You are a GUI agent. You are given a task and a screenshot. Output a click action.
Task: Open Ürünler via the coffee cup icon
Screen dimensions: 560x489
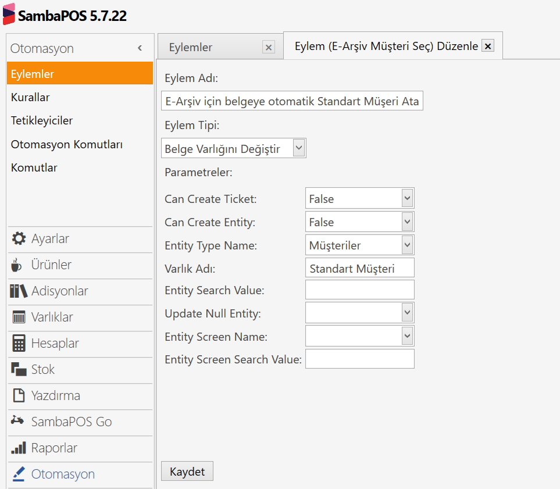click(17, 265)
